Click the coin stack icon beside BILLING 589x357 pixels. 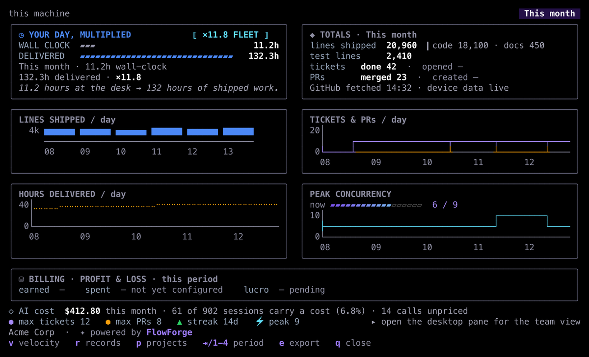[x=22, y=279]
